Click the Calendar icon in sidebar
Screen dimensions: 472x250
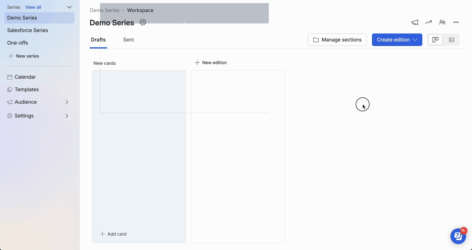click(10, 77)
